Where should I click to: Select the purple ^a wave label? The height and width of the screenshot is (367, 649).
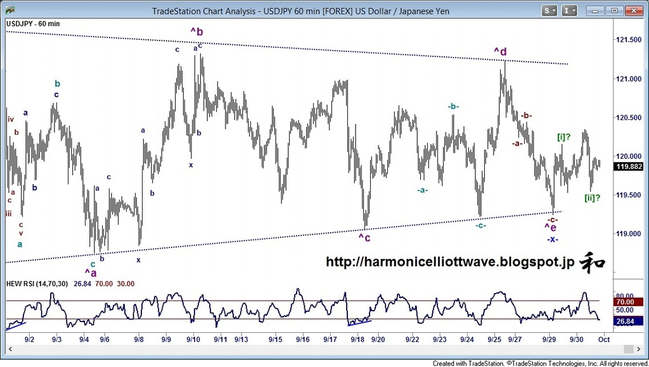point(91,272)
